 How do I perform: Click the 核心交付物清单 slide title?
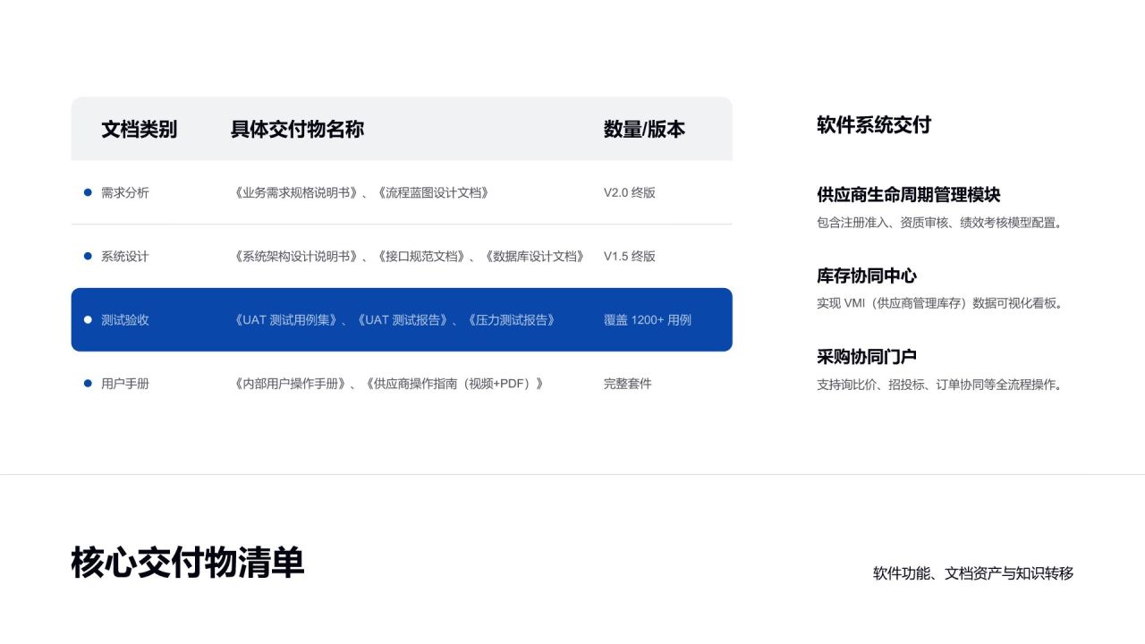coord(188,563)
